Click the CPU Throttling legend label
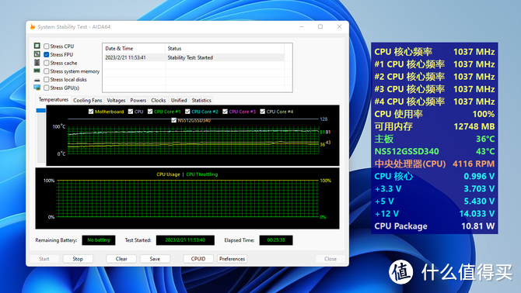 point(202,174)
